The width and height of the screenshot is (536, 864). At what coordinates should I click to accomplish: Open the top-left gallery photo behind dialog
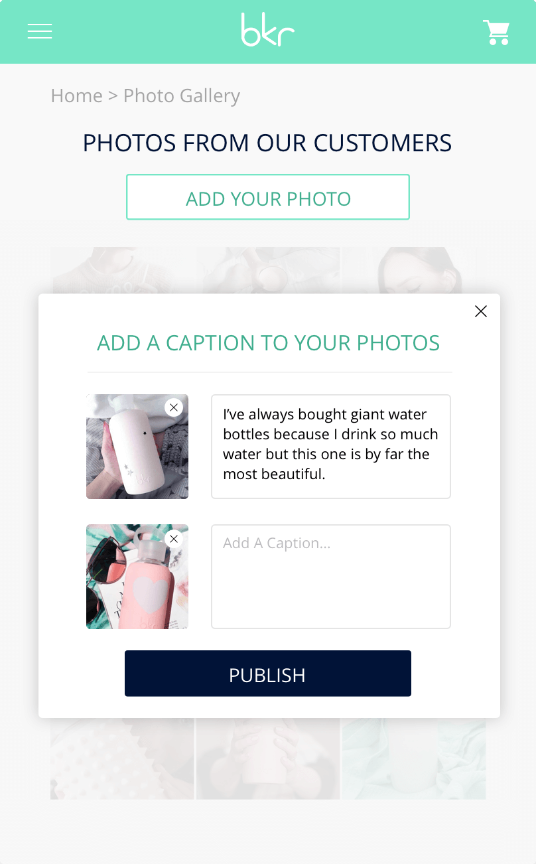coord(123,270)
